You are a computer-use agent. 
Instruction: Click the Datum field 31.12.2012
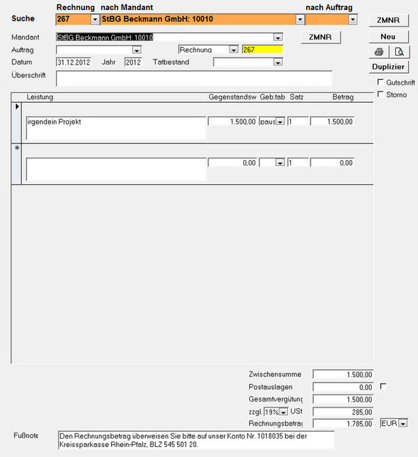(74, 62)
